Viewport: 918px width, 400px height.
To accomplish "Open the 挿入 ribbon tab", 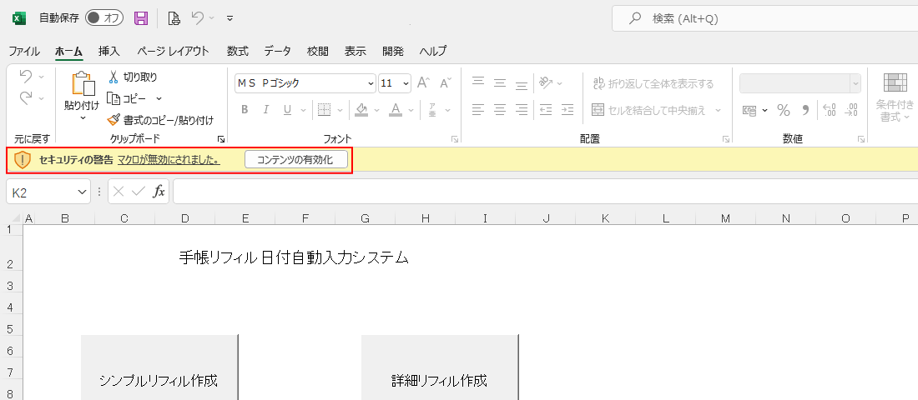I will [x=109, y=51].
